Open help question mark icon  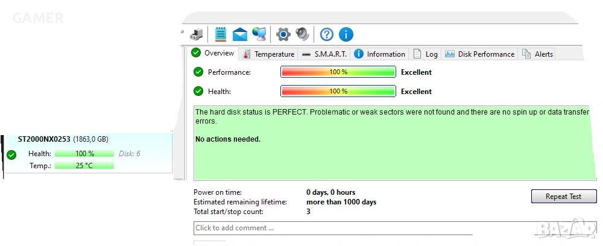[326, 34]
